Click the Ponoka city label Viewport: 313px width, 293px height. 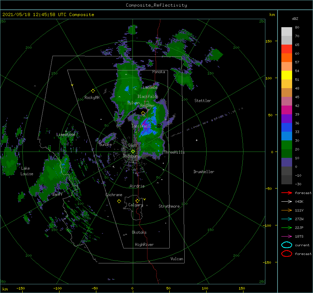[159, 72]
